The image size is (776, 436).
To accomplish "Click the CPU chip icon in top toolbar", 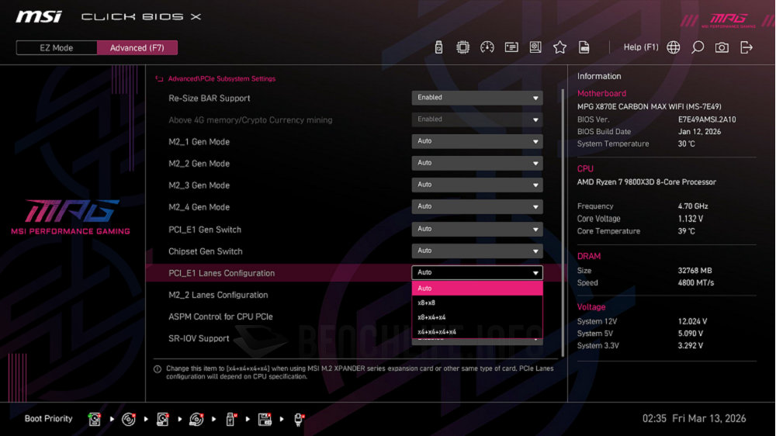I will click(462, 47).
